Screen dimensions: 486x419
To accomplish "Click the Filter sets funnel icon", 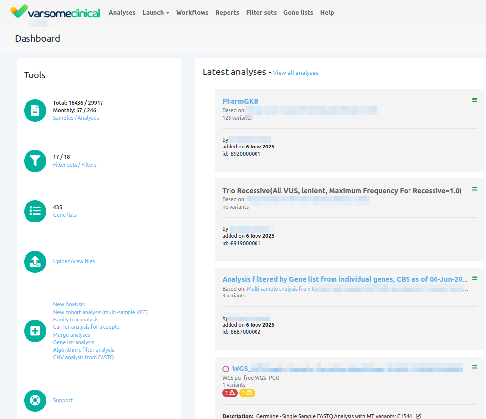I will 35,161.
